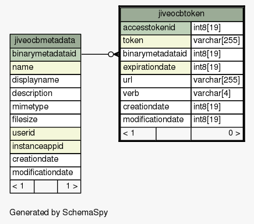Screen dimensions: 254x224
Task: Select the mimetype column
Action: pyautogui.click(x=45, y=107)
